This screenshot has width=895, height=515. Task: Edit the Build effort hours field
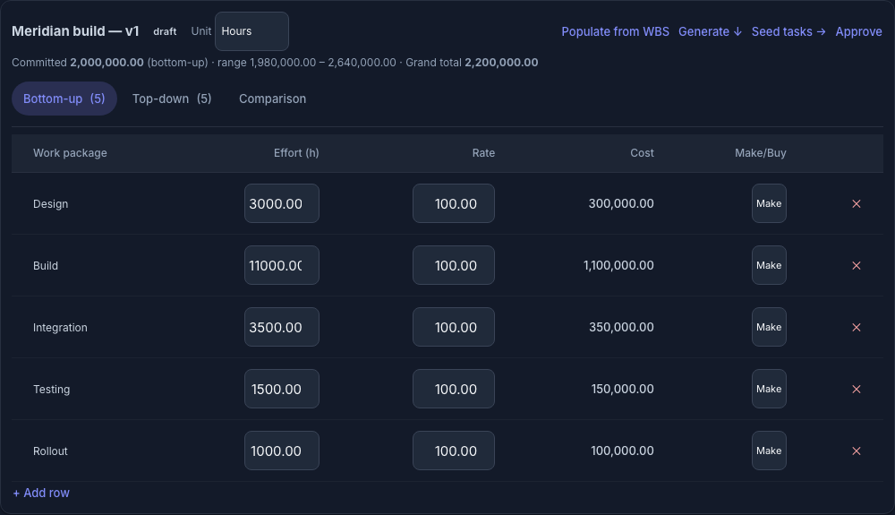click(x=282, y=265)
